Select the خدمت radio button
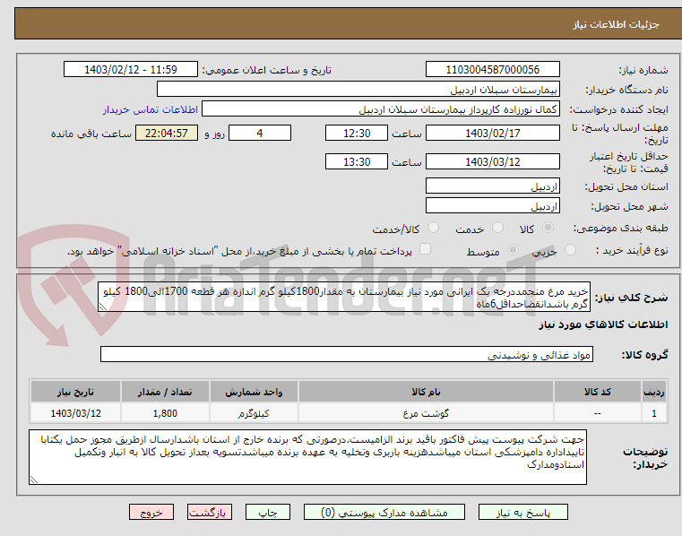 point(497,228)
